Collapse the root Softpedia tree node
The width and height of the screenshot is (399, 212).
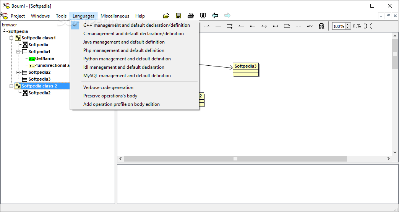point(4,32)
